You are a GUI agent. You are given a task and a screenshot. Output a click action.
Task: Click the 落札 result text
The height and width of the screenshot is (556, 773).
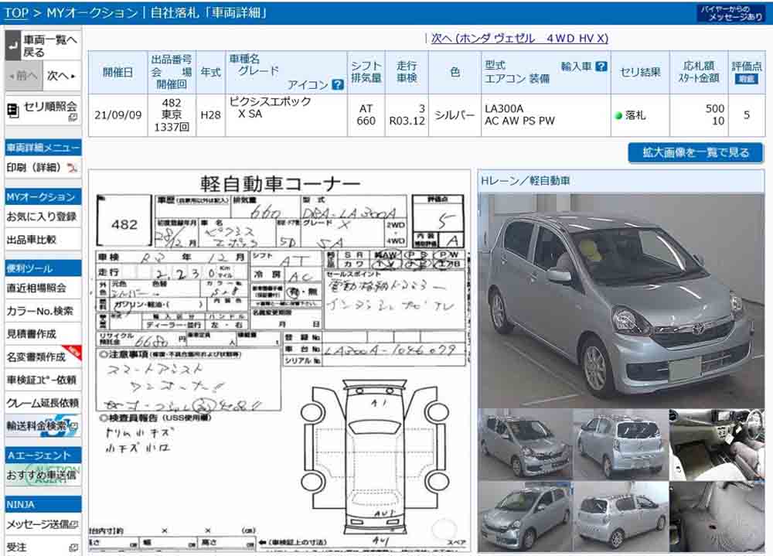click(635, 115)
